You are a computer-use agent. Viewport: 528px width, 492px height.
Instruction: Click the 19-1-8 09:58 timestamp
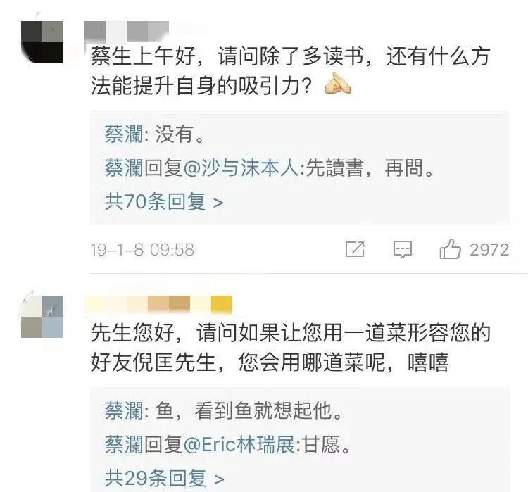point(142,250)
